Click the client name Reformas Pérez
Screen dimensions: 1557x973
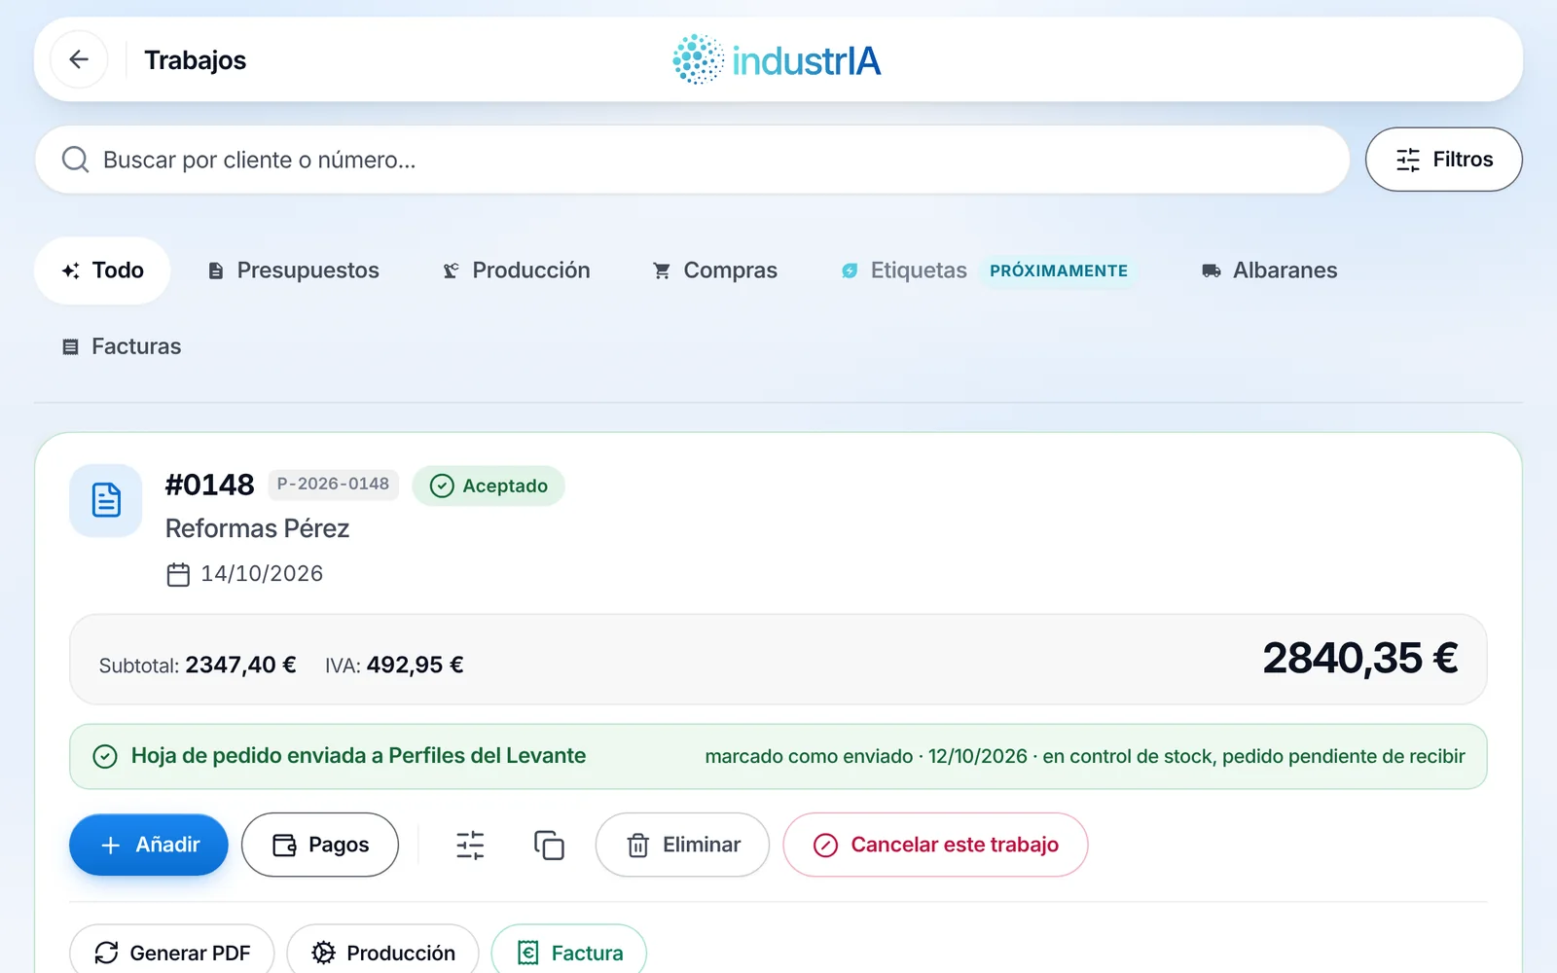(257, 528)
